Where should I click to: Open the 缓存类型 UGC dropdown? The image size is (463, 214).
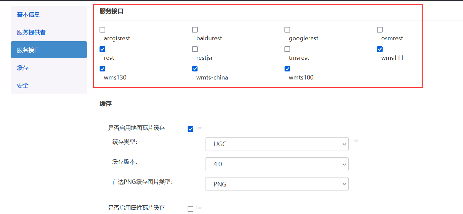[277, 144]
